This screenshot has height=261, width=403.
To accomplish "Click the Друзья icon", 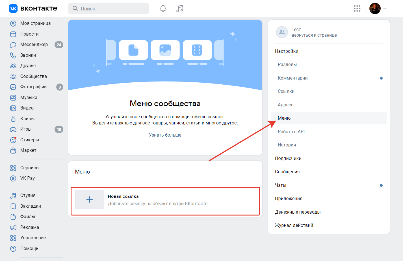I will 13,66.
